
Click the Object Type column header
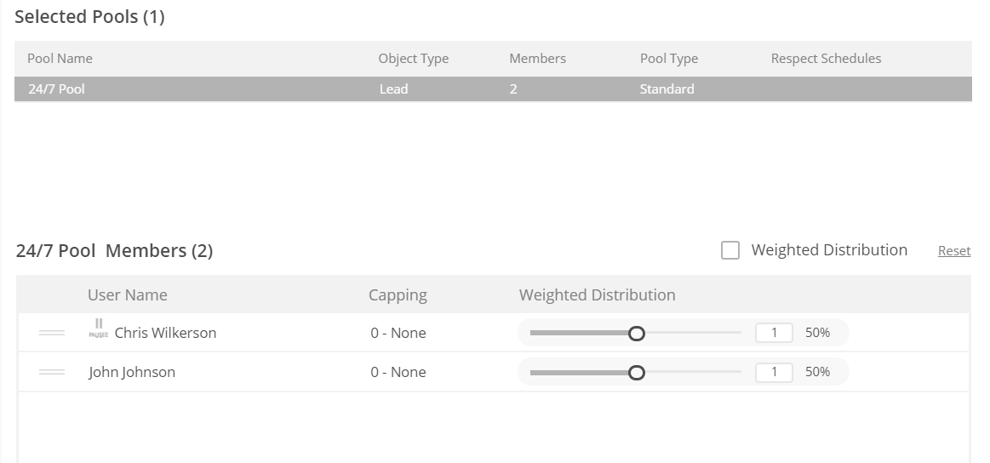point(413,59)
